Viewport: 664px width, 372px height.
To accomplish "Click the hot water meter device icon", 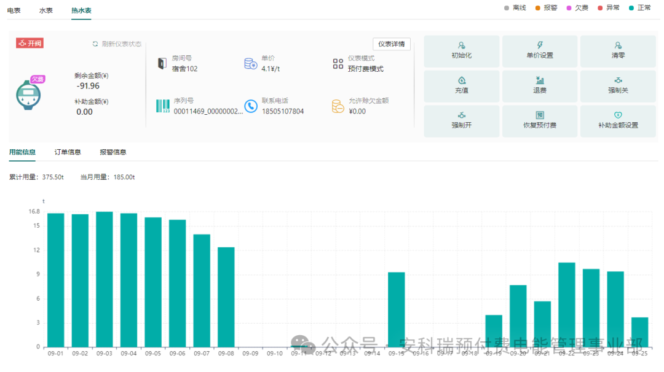I will [28, 95].
